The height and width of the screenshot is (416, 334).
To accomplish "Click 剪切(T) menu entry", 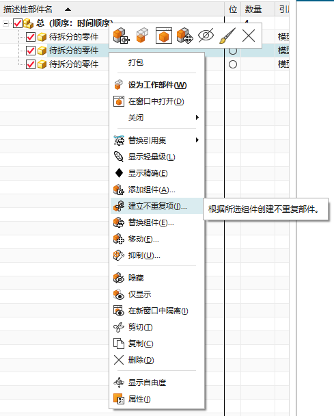I will (x=157, y=327).
